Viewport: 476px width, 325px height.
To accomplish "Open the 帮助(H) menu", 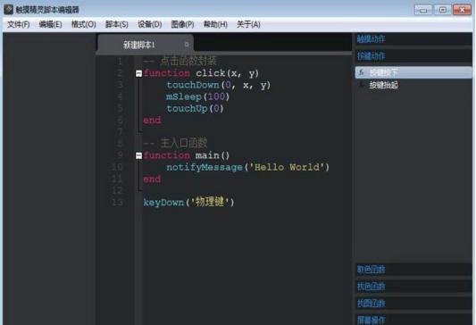I will pos(215,24).
